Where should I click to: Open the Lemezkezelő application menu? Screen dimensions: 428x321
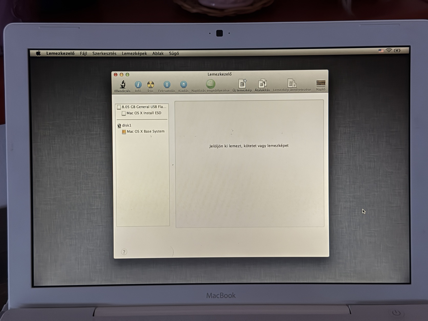(x=60, y=53)
